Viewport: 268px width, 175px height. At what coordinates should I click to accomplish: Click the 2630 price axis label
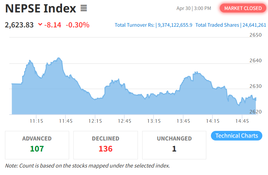[256, 86]
